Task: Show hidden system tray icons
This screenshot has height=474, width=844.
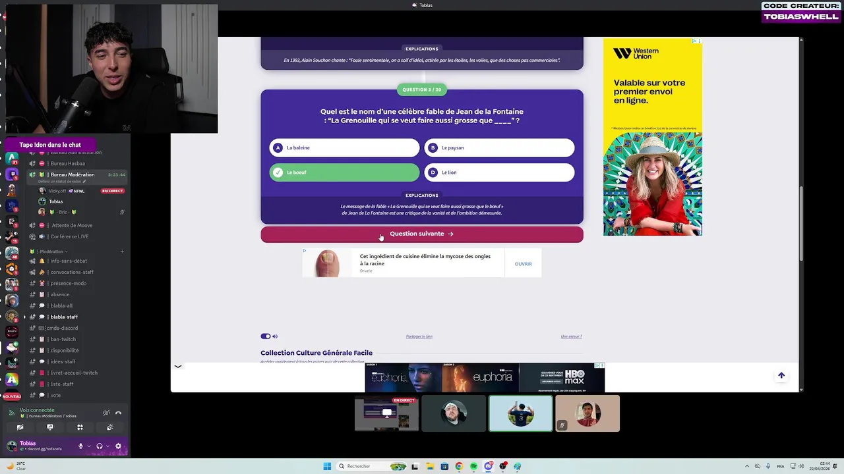Action: [x=747, y=466]
